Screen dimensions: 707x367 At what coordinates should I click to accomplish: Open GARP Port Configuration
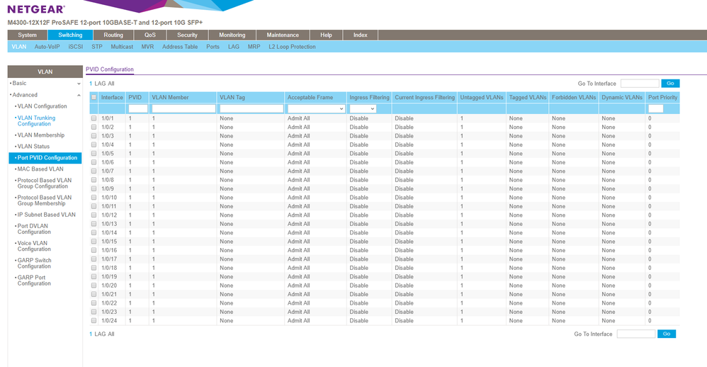[x=34, y=281]
